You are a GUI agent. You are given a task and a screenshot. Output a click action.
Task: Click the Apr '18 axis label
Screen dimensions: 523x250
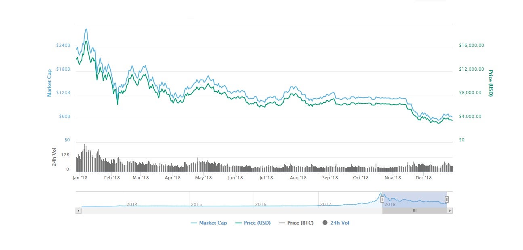[172, 178]
